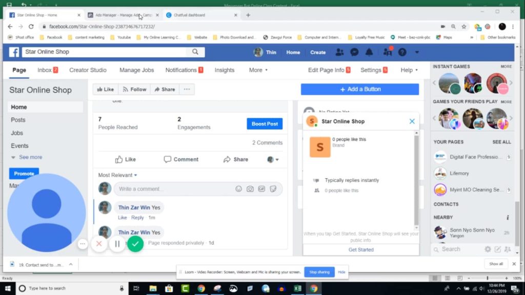
Task: Click Get Started in the chat popup
Action: tap(361, 250)
